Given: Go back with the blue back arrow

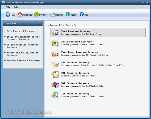Looking at the screenshot, I should [8, 15].
